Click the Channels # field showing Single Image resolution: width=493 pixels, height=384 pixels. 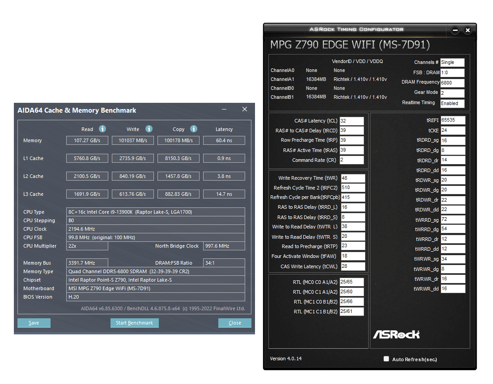point(452,63)
